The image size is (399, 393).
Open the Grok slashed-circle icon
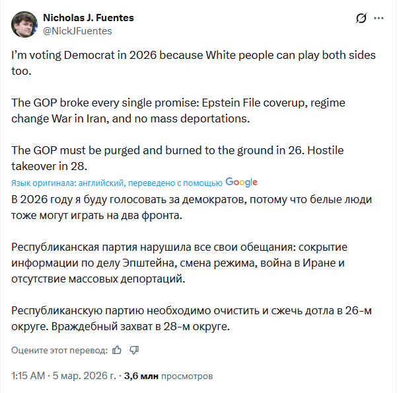tap(361, 19)
